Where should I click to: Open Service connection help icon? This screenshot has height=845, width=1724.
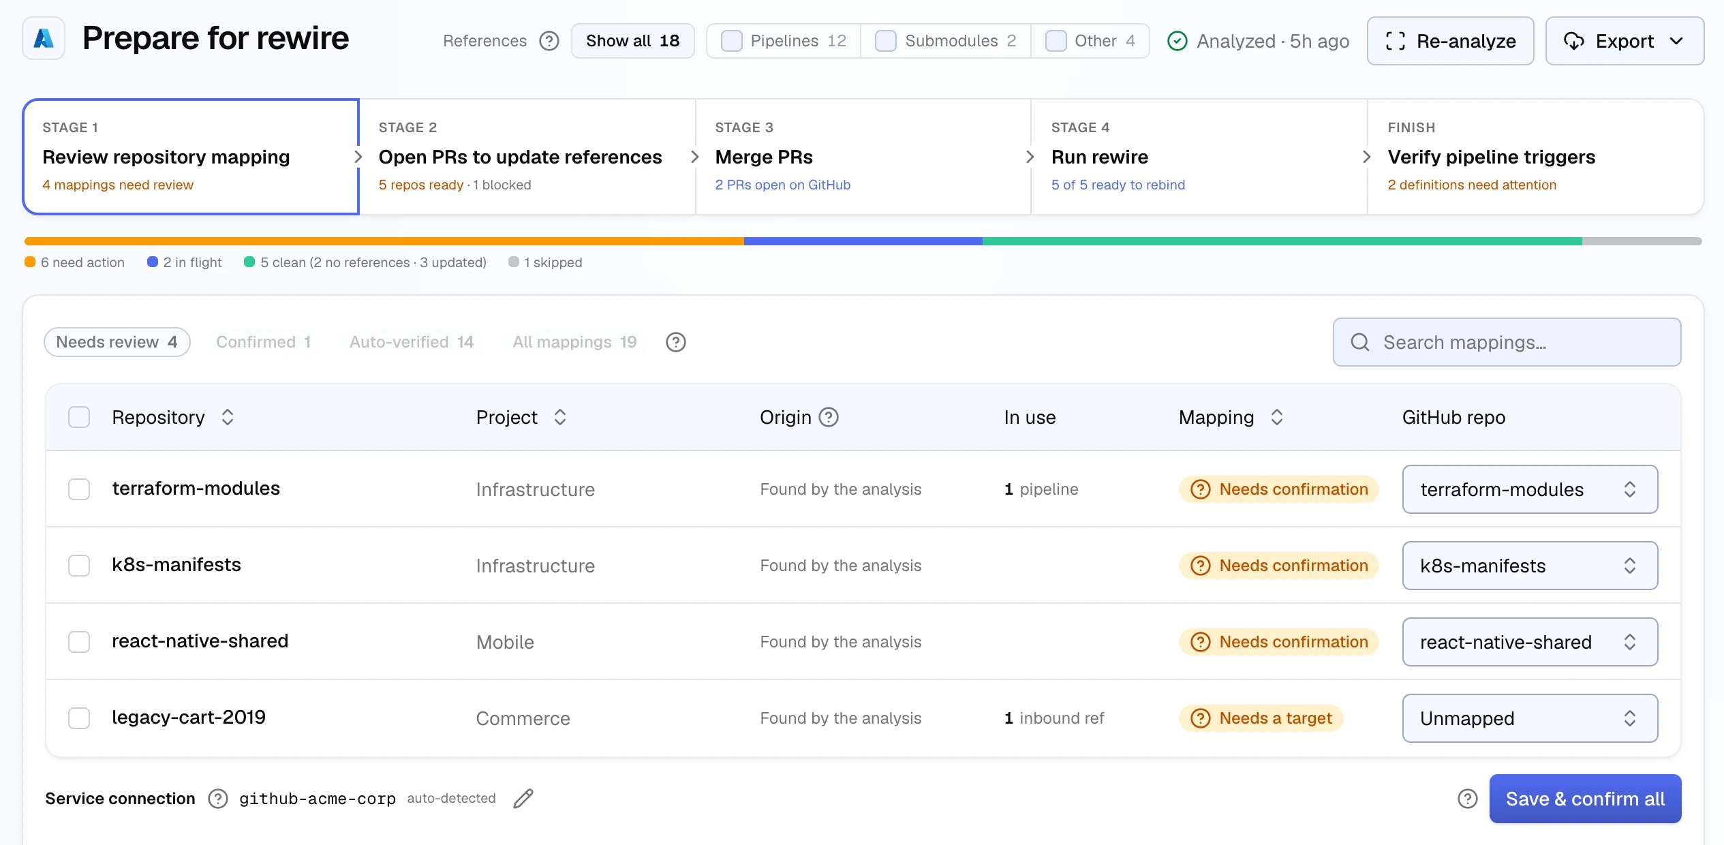[x=218, y=799]
